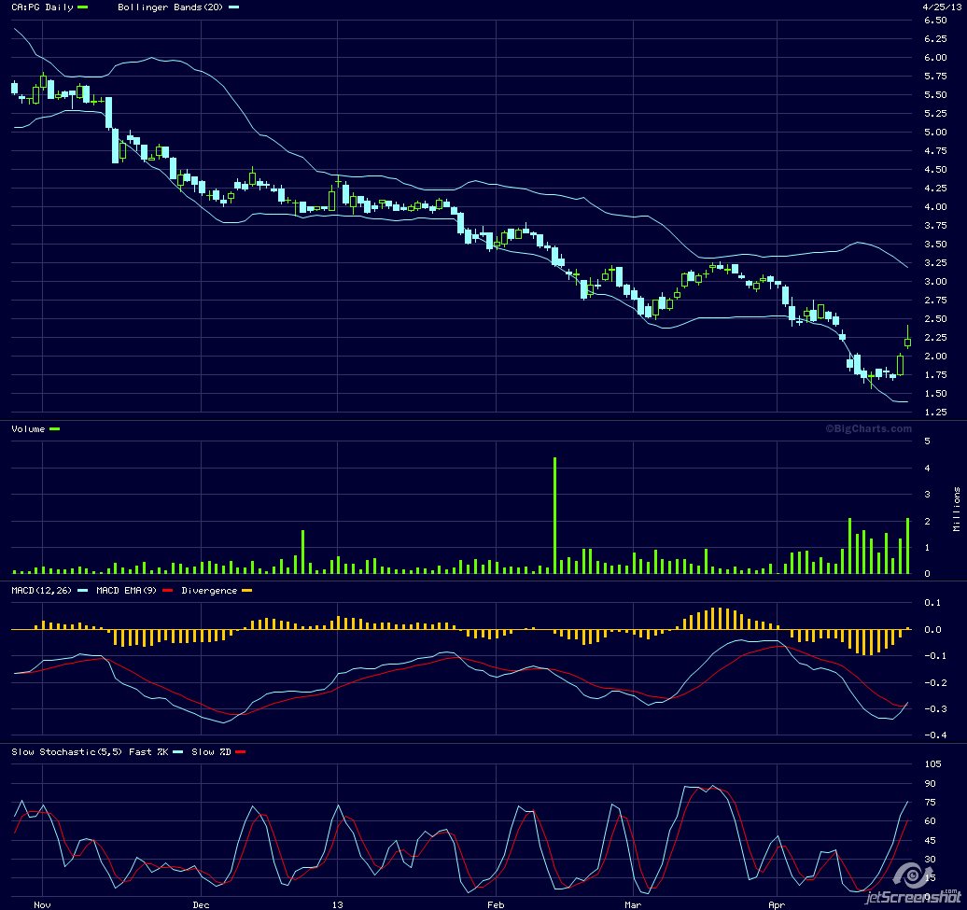967x910 pixels.
Task: Click the 6.50 price axis label
Action: pyautogui.click(x=934, y=21)
